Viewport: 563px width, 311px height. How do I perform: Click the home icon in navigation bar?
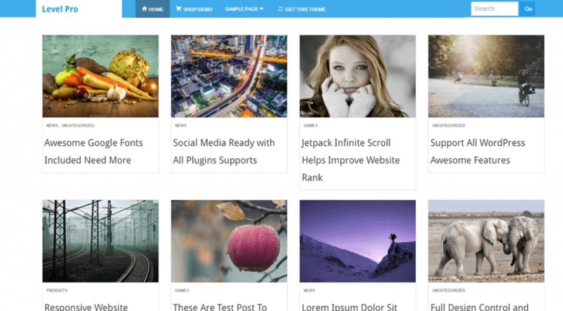(144, 9)
